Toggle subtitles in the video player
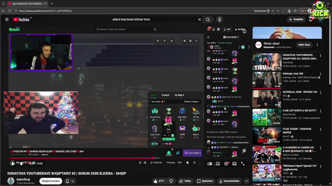 coord(218,164)
